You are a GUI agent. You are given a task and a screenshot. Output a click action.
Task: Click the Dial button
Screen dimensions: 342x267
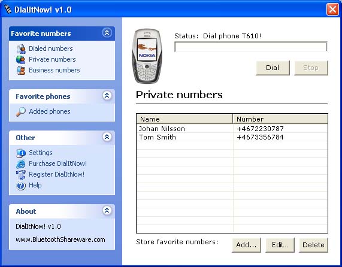pyautogui.click(x=273, y=68)
